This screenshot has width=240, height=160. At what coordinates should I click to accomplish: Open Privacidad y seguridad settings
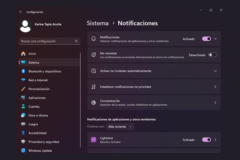44,142
